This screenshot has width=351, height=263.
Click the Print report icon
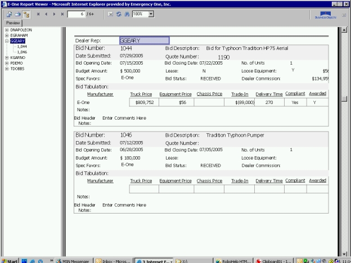click(x=17, y=14)
